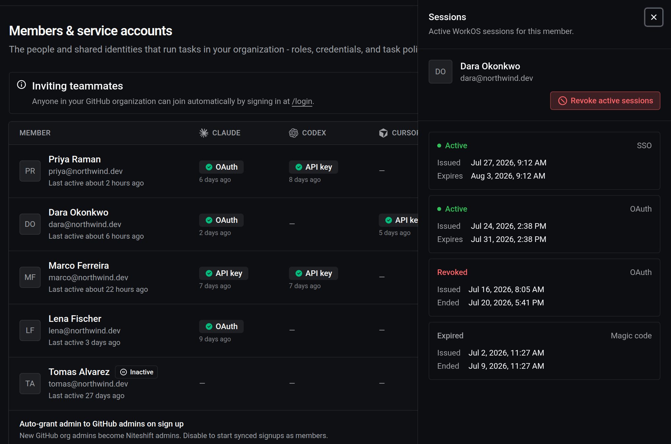Screen dimensions: 671x444
Task: Click the SSO session type label
Action: click(644, 146)
